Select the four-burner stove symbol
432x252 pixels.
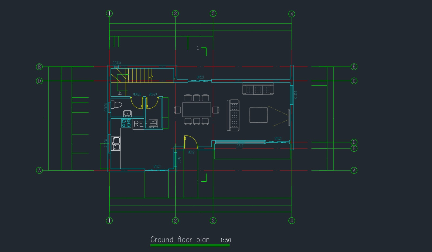(126, 123)
